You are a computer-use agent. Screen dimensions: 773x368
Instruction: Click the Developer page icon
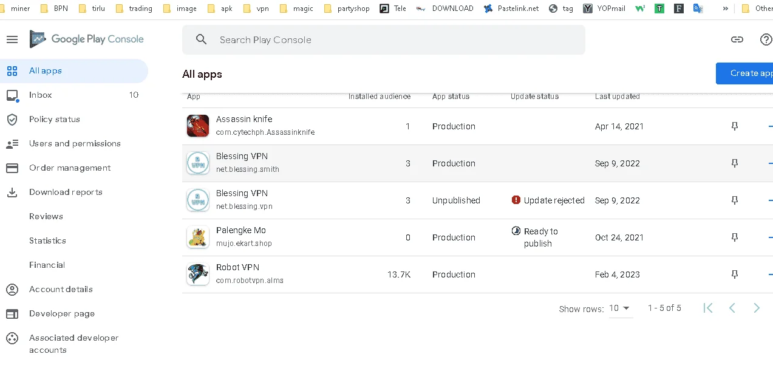click(12, 314)
